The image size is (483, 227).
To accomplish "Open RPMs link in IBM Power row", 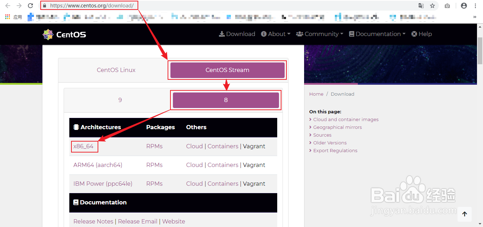I will (x=154, y=184).
